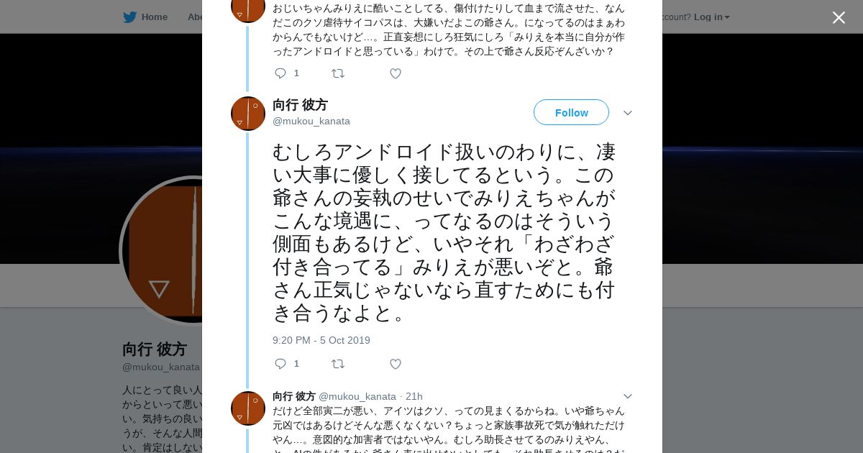This screenshot has width=863, height=453.
Task: Like the top tweet in thread
Action: (x=396, y=73)
